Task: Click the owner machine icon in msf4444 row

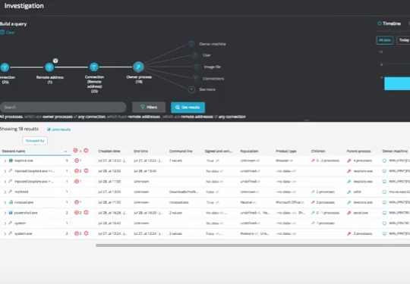Action: (x=384, y=192)
